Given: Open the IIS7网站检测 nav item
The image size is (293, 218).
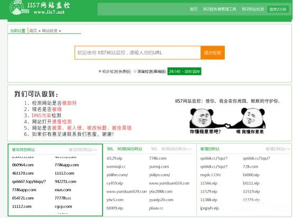Looking at the screenshot, I should pyautogui.click(x=253, y=9).
